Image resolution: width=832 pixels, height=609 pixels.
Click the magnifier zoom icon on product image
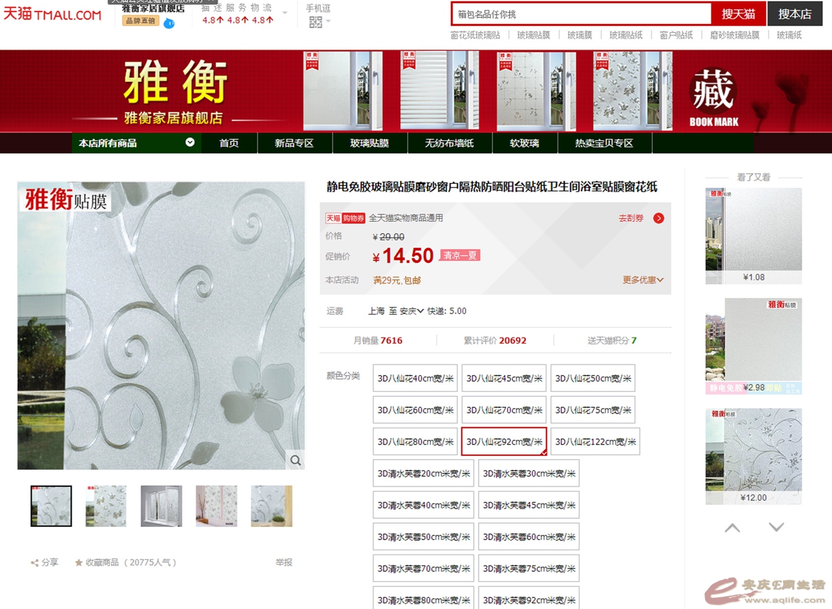pos(295,460)
